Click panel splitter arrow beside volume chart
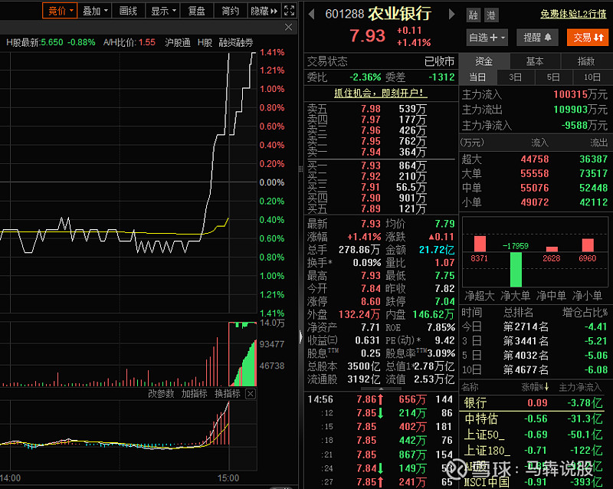 click(300, 336)
